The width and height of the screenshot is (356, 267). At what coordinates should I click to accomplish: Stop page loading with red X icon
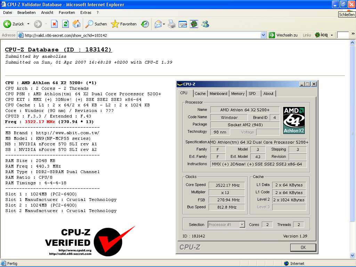[54, 24]
